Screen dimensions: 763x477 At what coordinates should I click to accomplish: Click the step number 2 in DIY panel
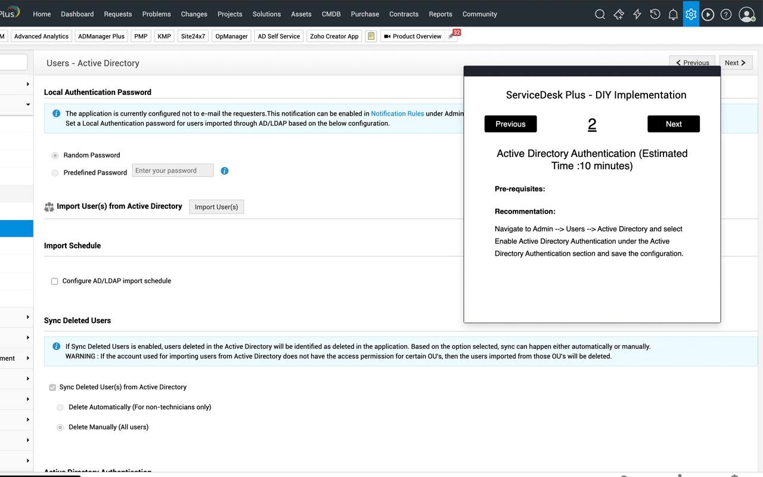point(592,124)
